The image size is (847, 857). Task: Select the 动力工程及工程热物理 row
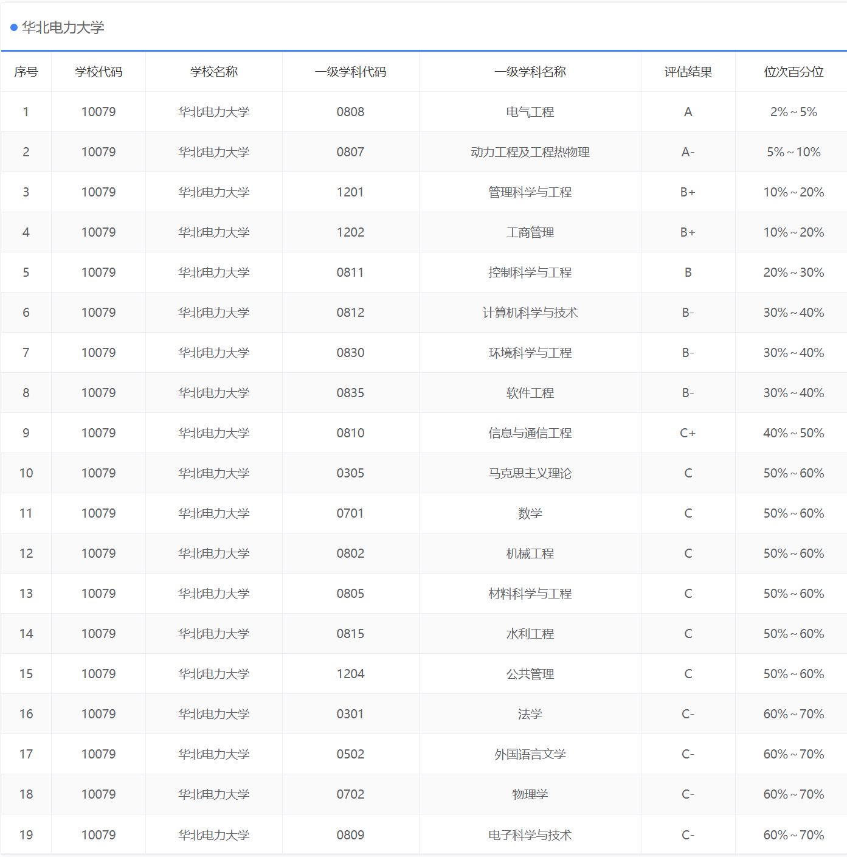click(x=530, y=152)
